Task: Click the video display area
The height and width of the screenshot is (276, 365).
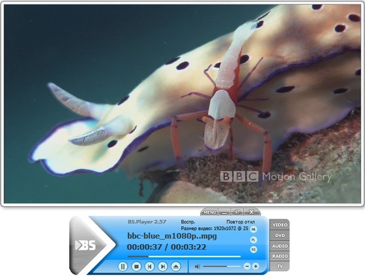Action: [x=182, y=103]
